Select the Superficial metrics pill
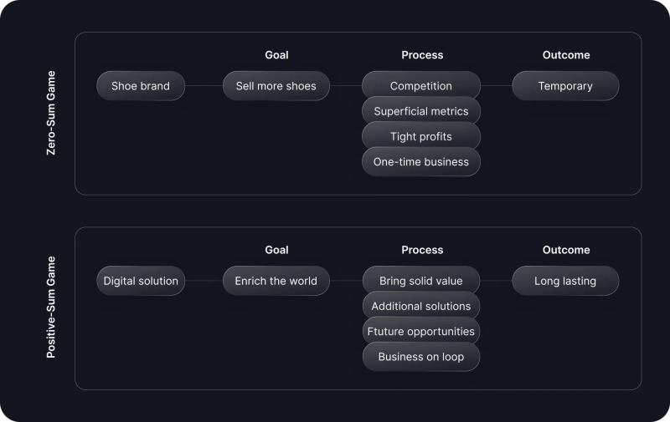The width and height of the screenshot is (670, 422). click(x=421, y=110)
